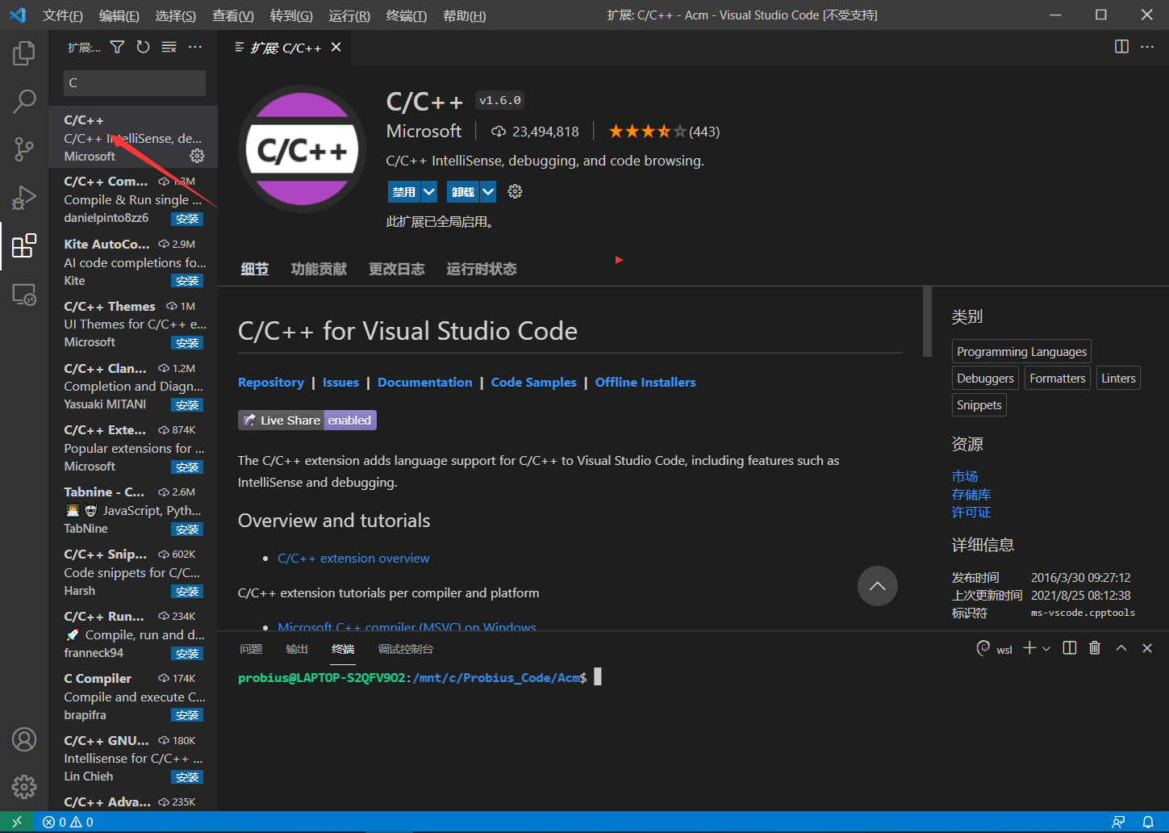Click the 卸载 uninstall button
This screenshot has height=833, width=1169.
[x=463, y=192]
